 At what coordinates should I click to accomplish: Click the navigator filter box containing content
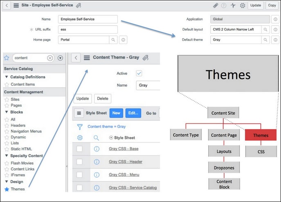coord(33,58)
